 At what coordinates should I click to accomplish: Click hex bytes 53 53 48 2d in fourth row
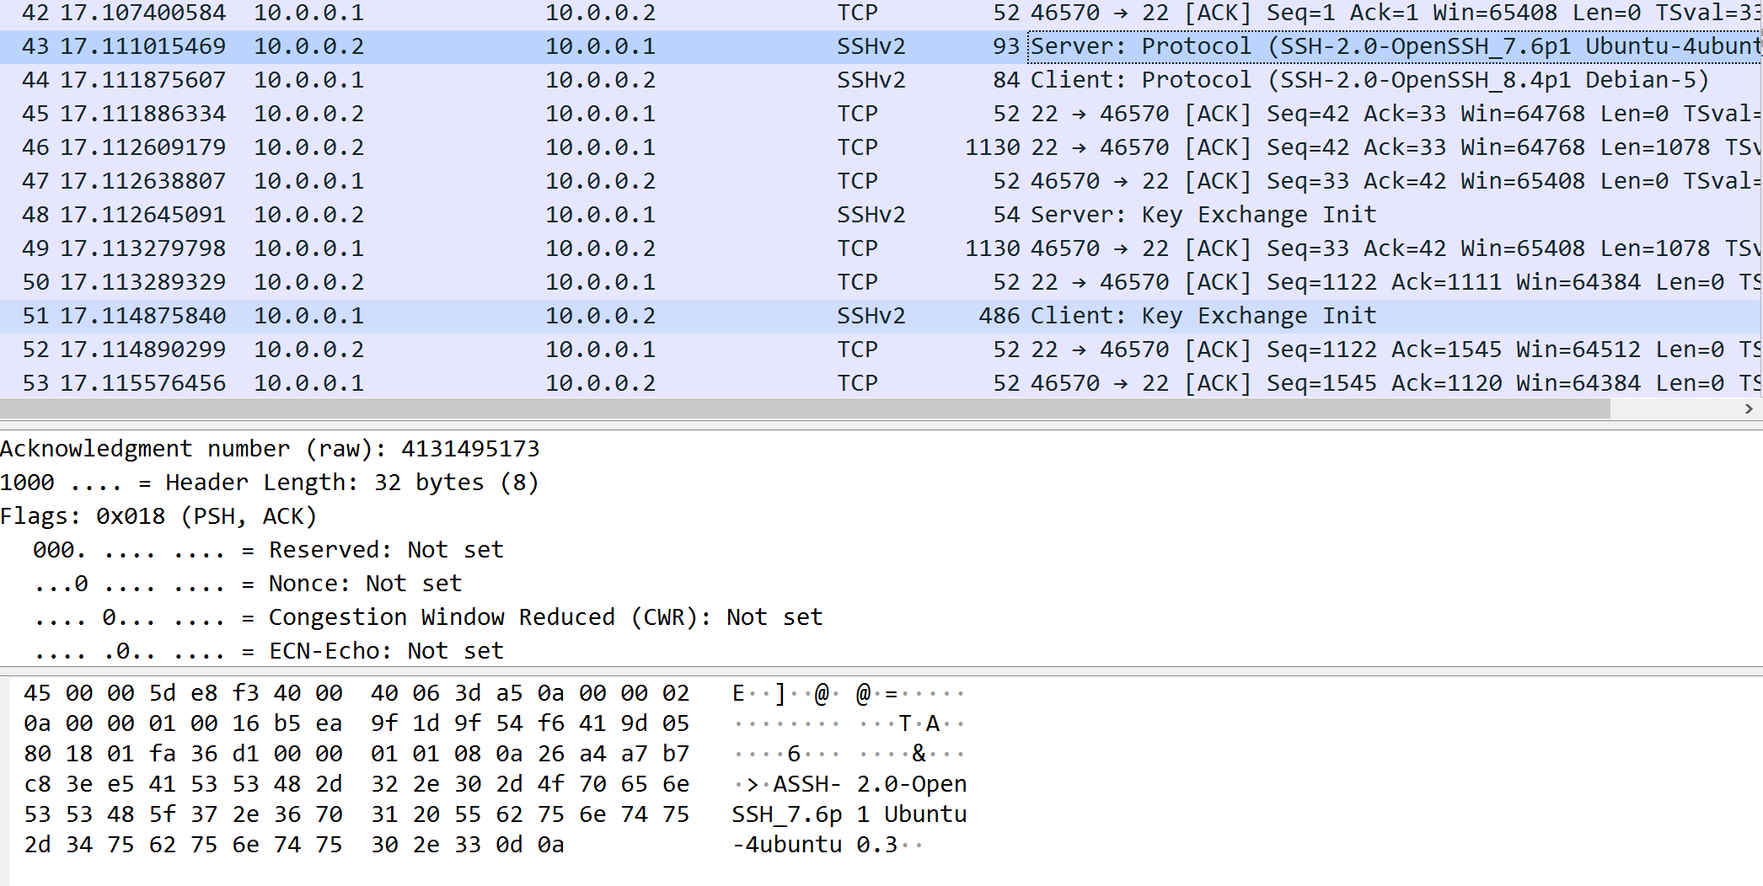point(266,784)
